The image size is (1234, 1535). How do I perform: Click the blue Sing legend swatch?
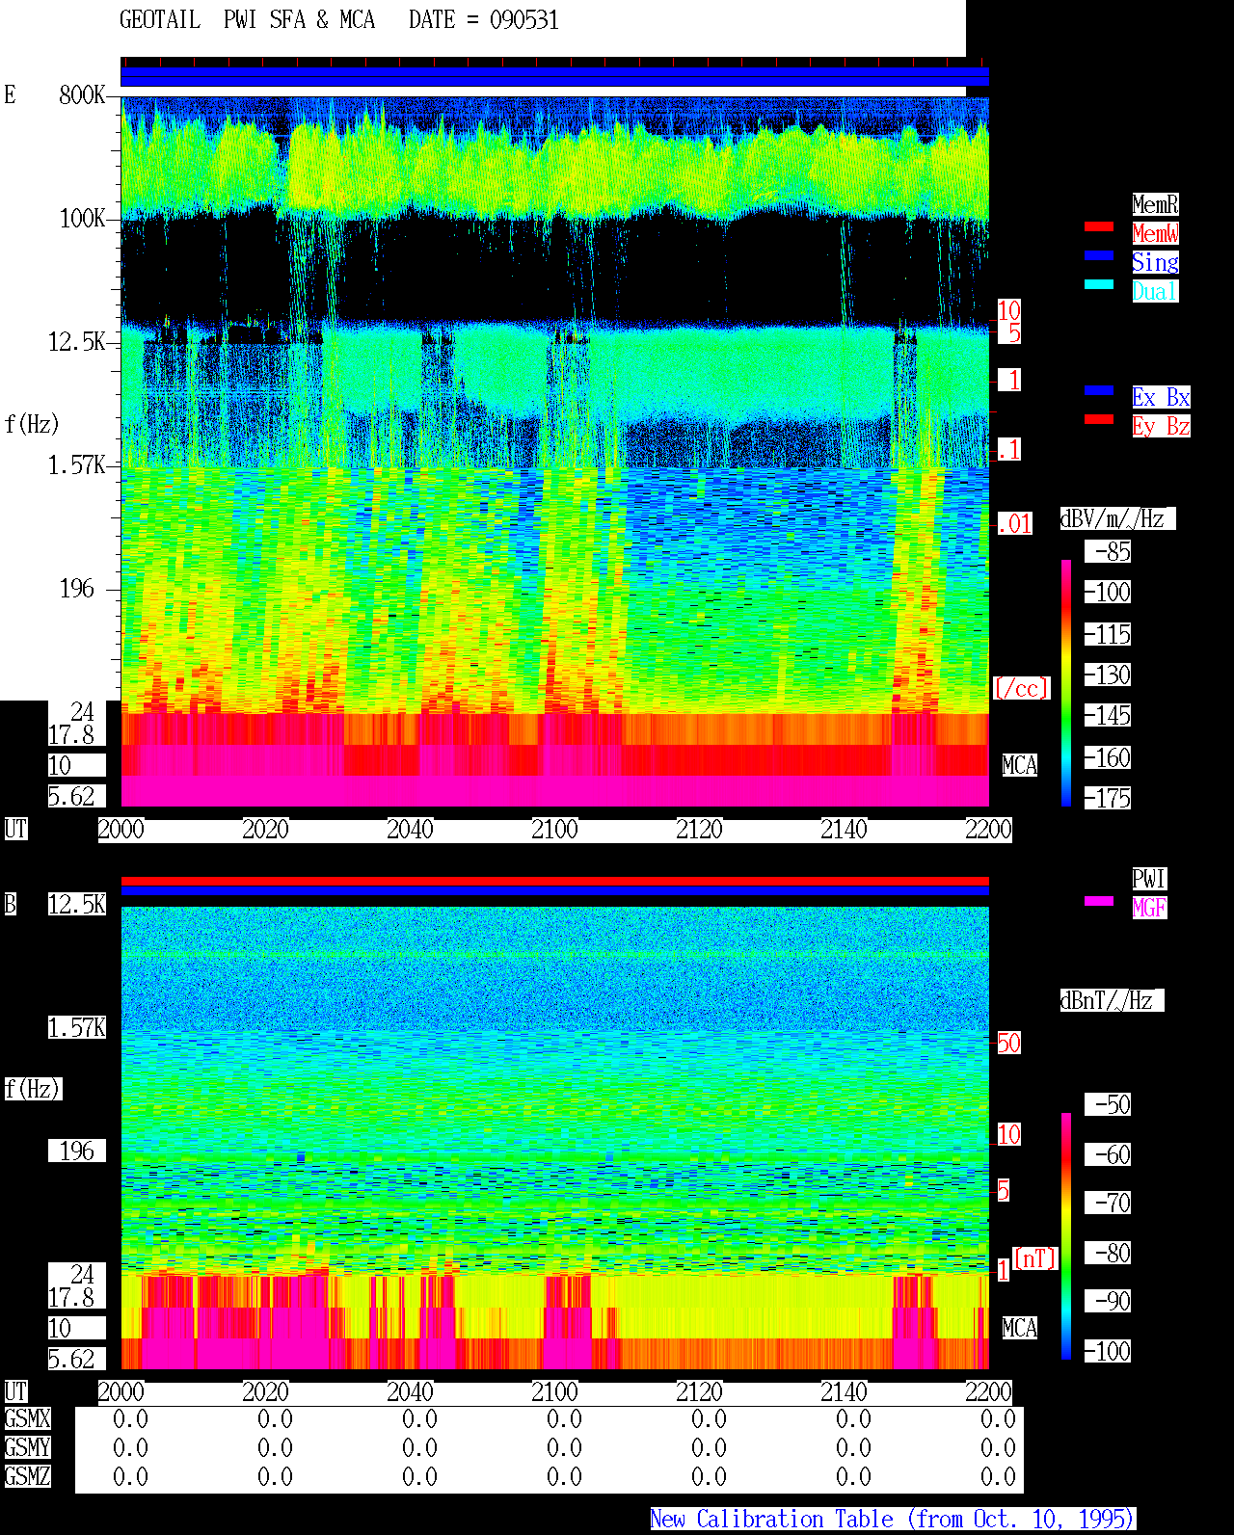tap(1099, 255)
